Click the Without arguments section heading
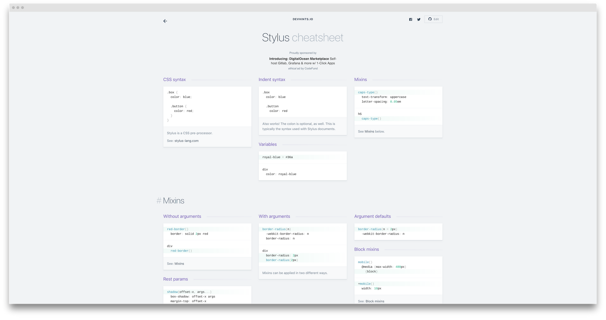This screenshot has height=320, width=606. (x=182, y=216)
